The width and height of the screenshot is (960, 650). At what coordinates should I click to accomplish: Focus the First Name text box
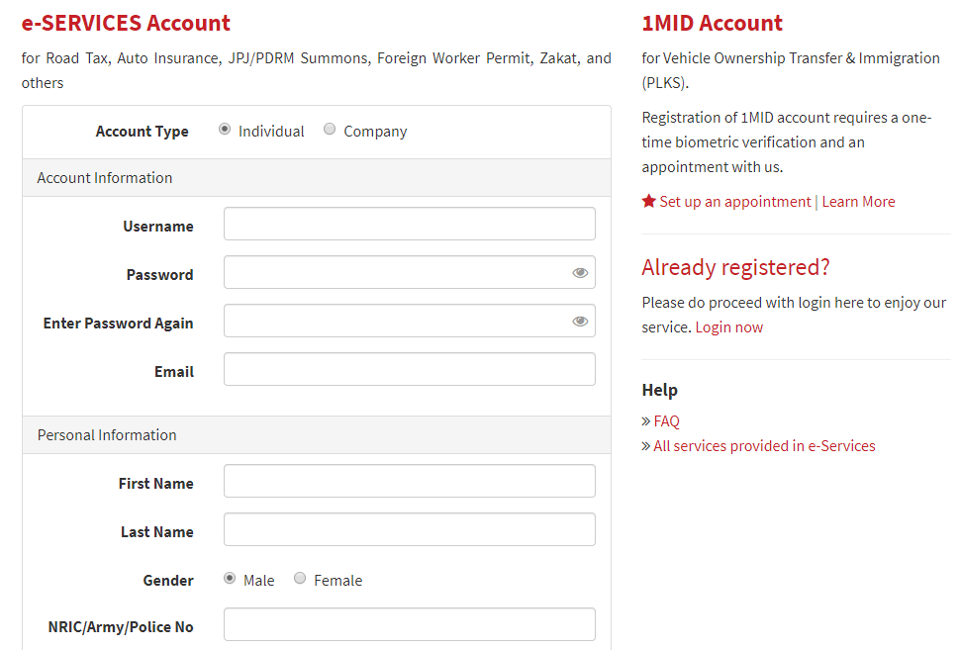click(x=409, y=481)
